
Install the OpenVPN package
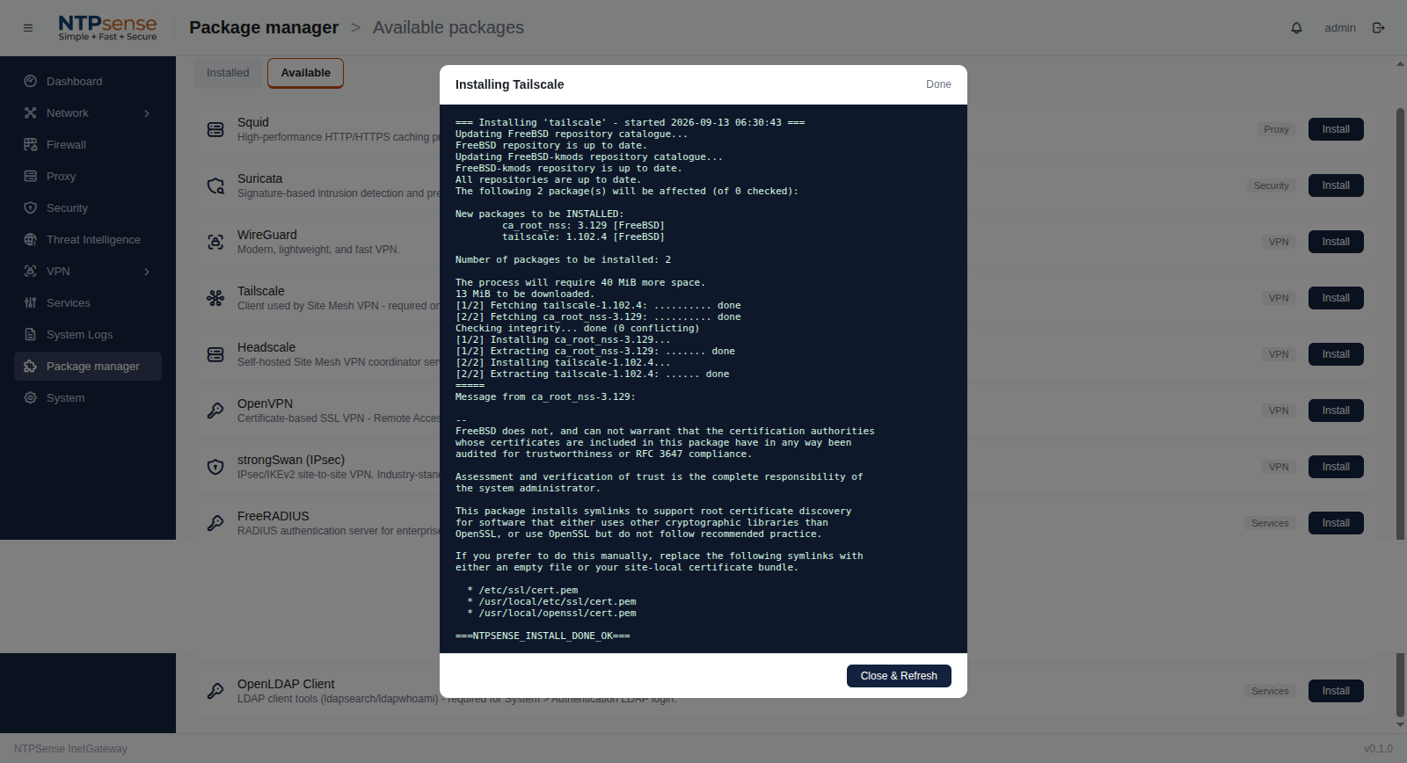(1336, 411)
